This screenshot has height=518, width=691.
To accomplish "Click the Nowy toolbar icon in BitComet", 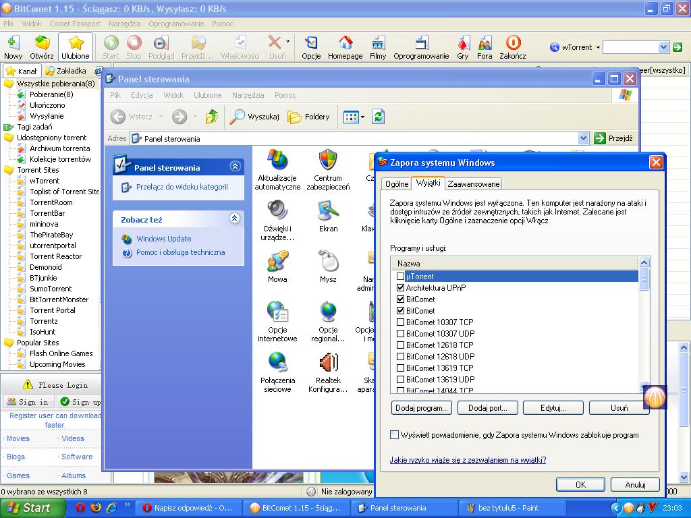I will [13, 47].
